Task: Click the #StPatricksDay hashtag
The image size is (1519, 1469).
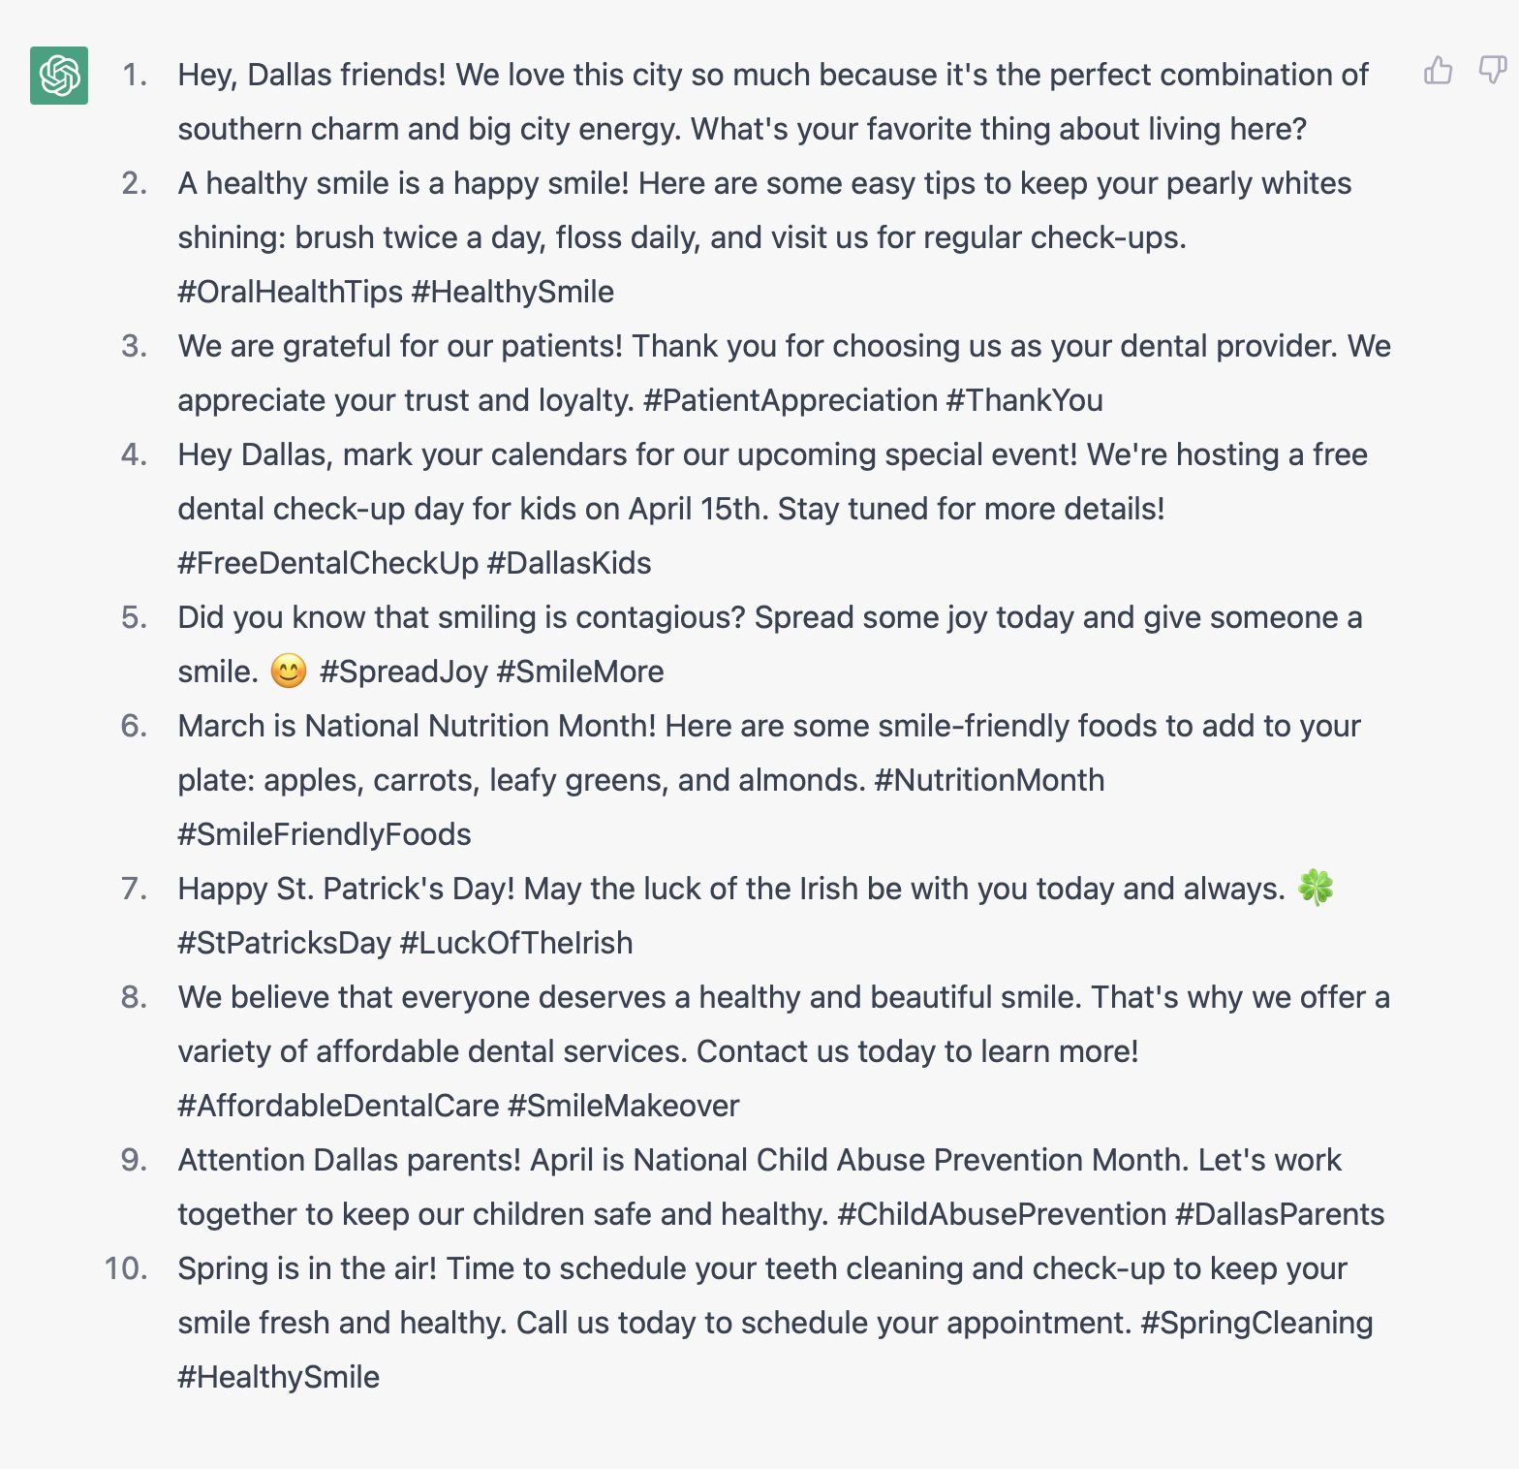Action: [x=285, y=943]
